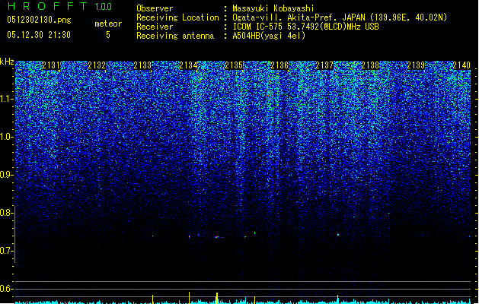Viewport: 479px width, 304px height.
Task: Select the meteor count value 5
Action: click(x=108, y=35)
